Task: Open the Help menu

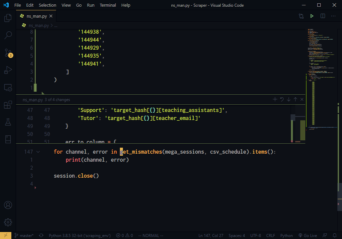Action: tap(126, 5)
